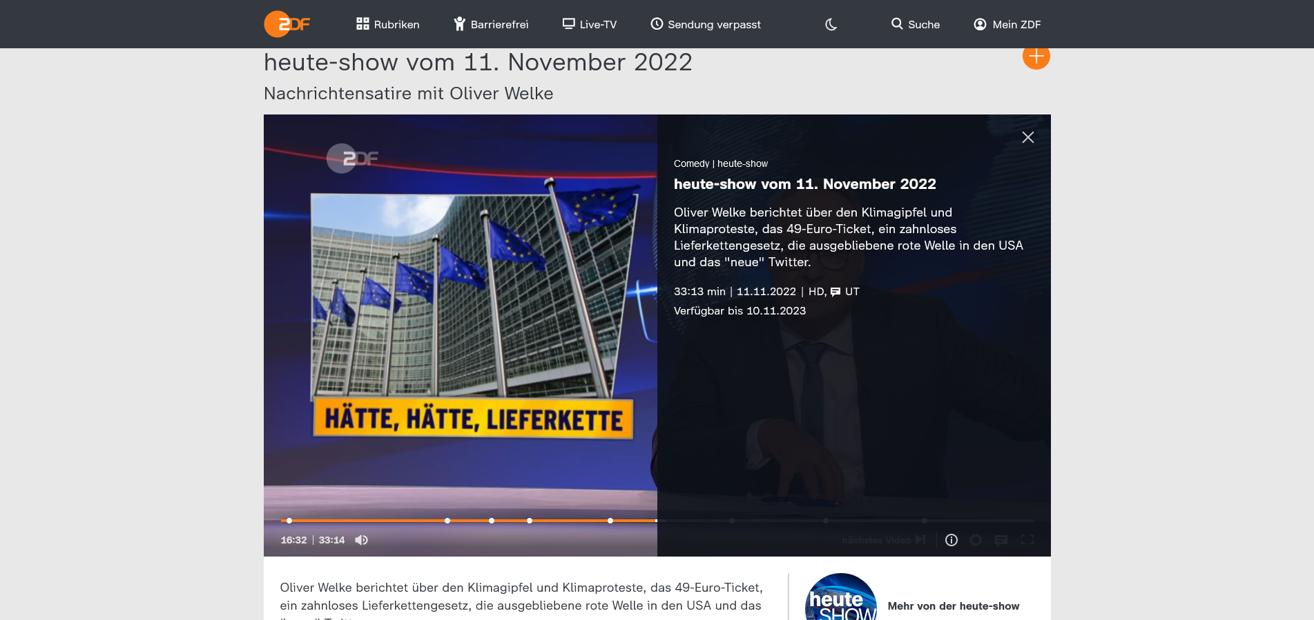Click Mehr von der heute-show

953,606
